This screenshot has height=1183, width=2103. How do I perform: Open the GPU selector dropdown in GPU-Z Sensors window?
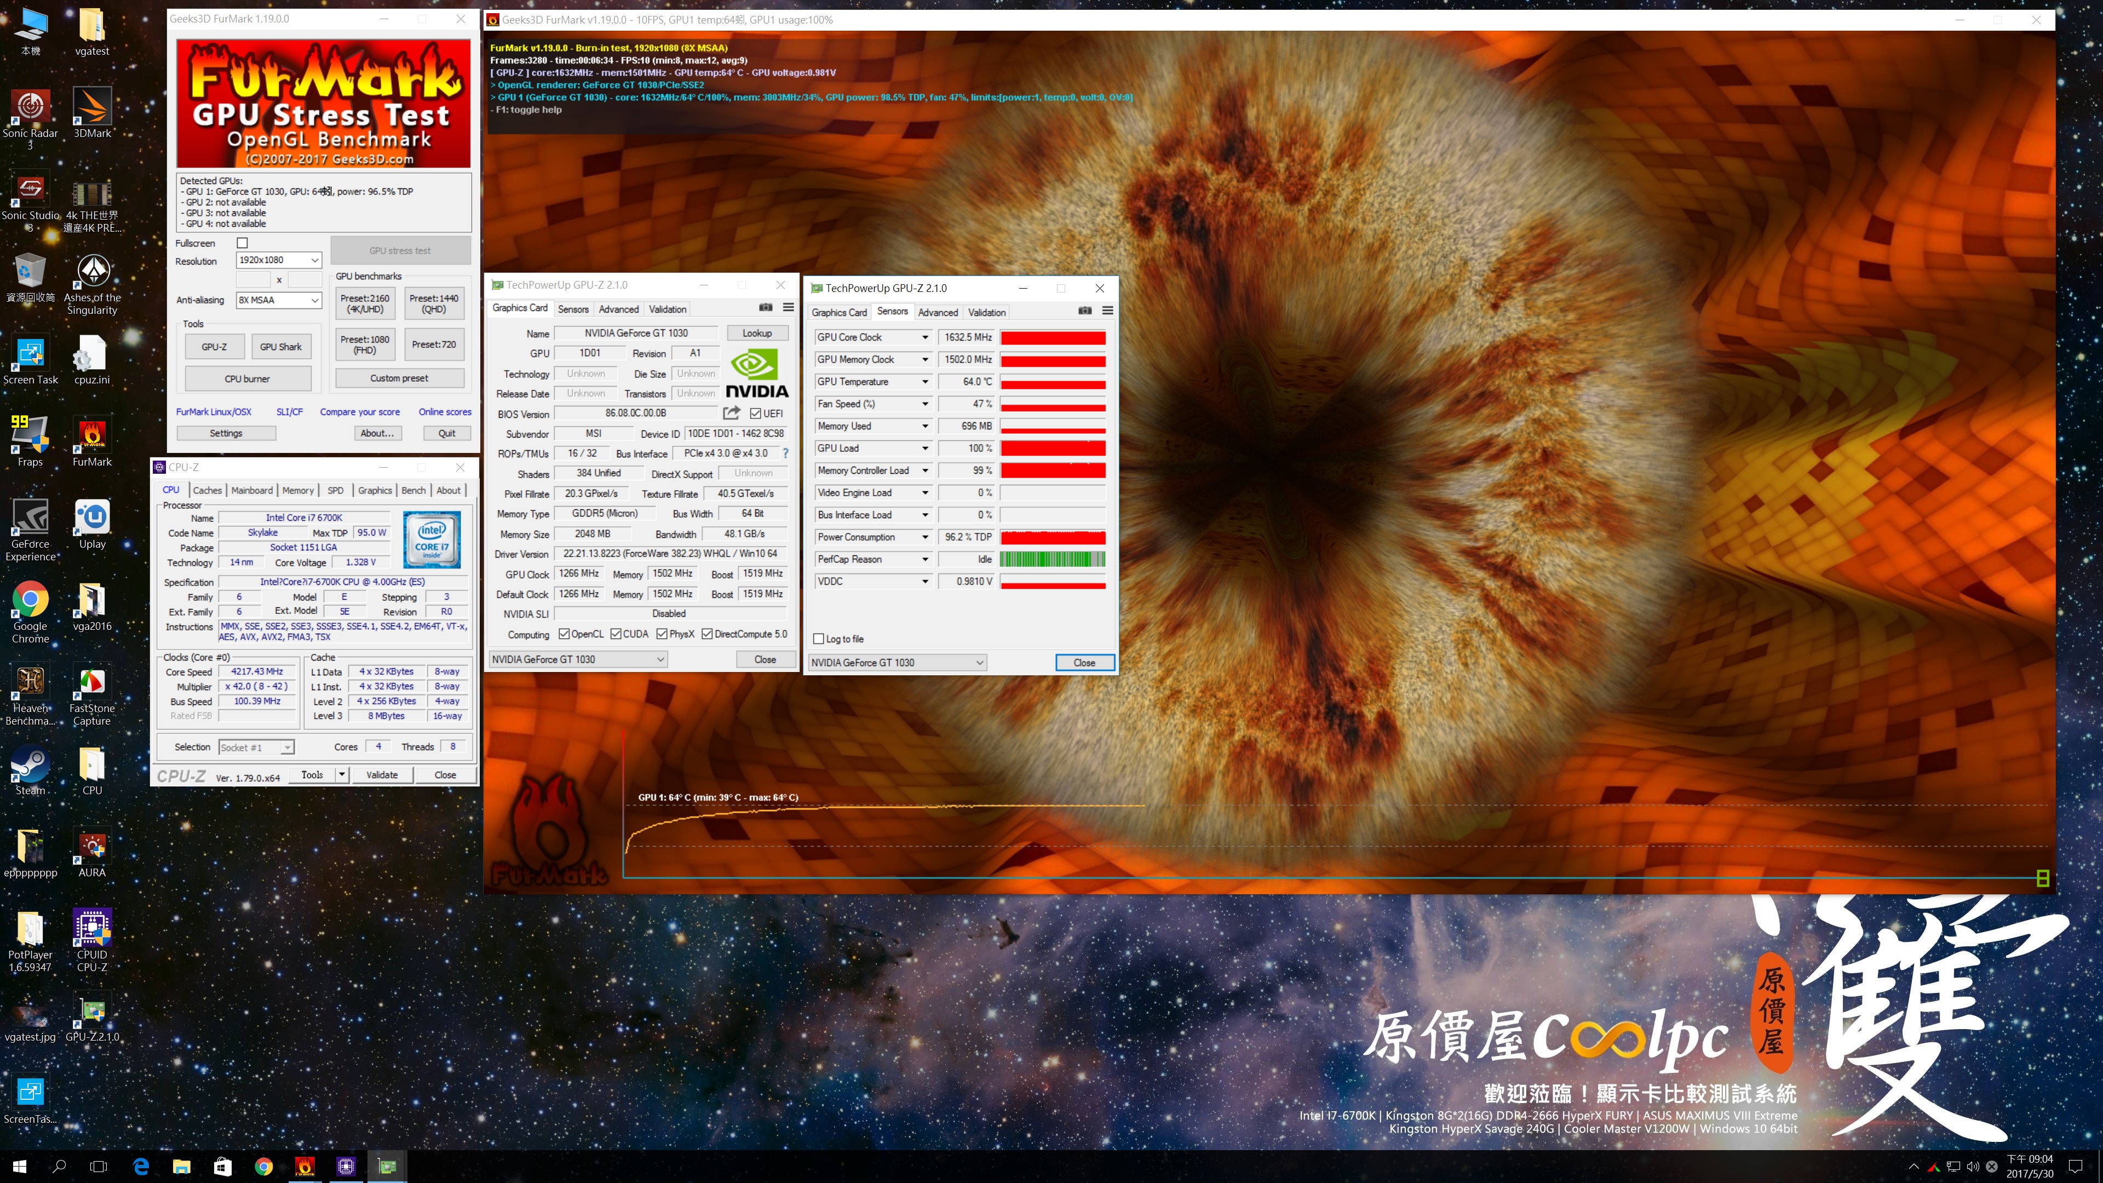click(897, 662)
